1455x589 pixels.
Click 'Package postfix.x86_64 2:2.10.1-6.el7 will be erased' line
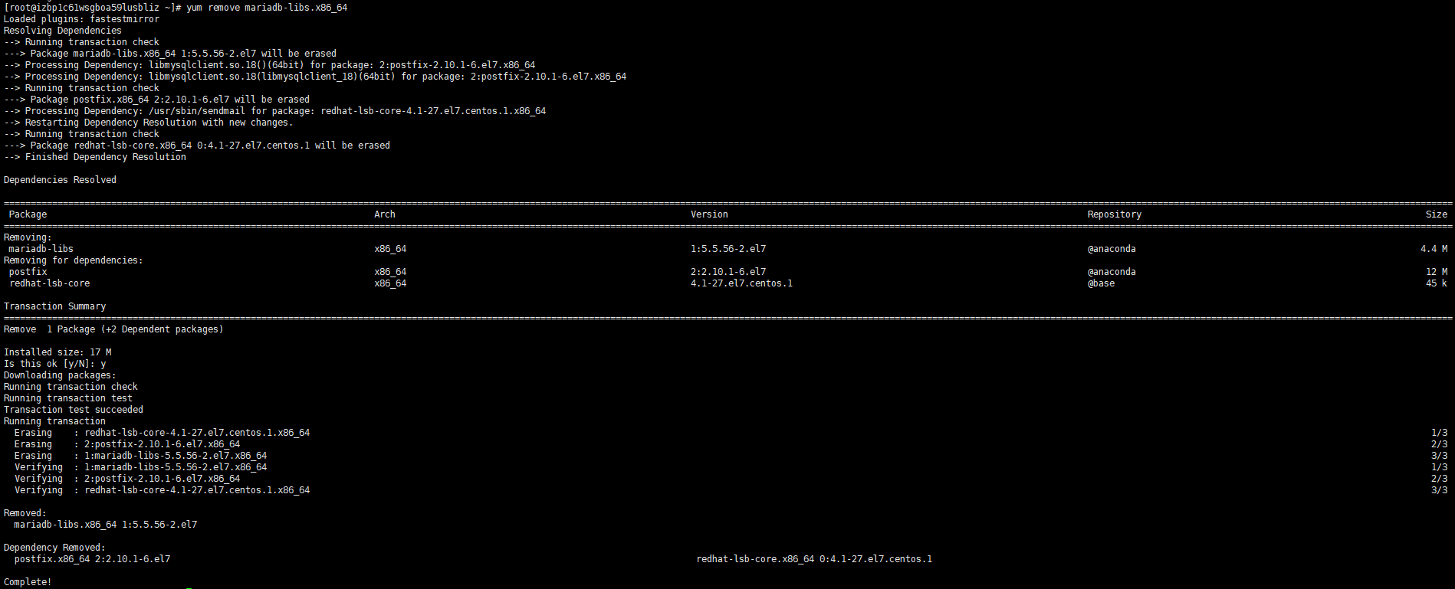click(x=156, y=100)
